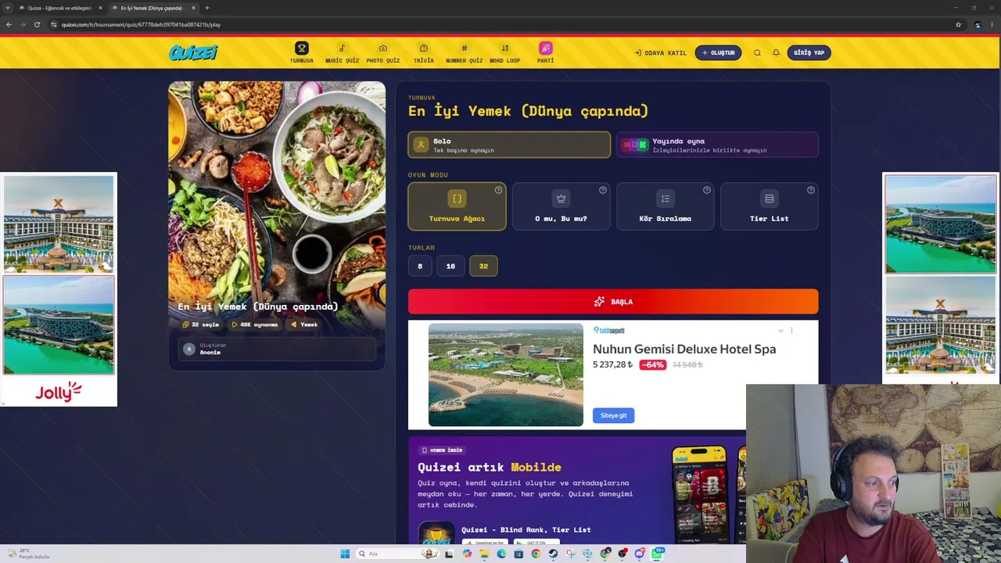This screenshot has height=563, width=1001.
Task: Click the browser address bar URL
Action: pos(141,24)
